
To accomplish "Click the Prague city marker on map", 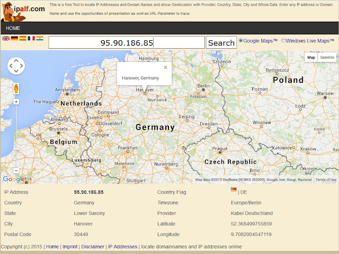I will pos(220,152).
